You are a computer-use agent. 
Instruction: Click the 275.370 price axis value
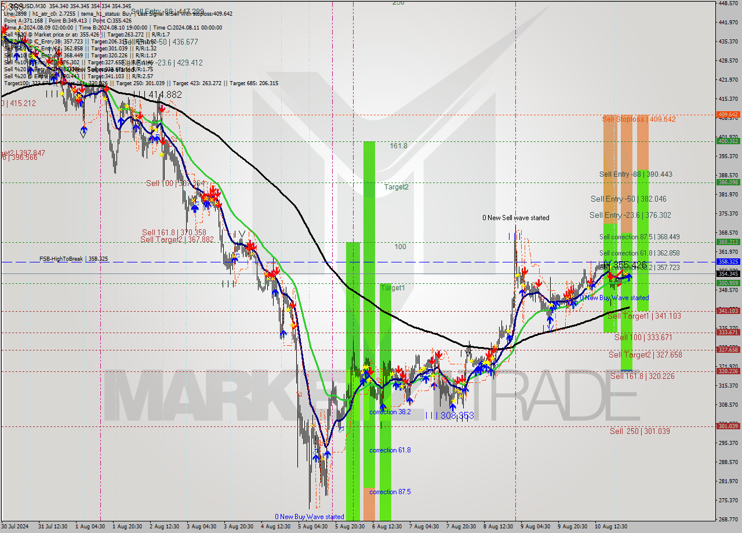point(728,500)
